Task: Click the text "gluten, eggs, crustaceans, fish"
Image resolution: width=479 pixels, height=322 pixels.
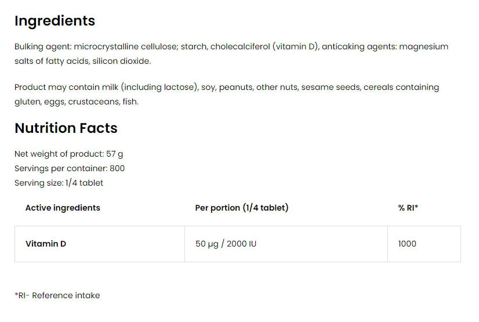Action: point(77,102)
